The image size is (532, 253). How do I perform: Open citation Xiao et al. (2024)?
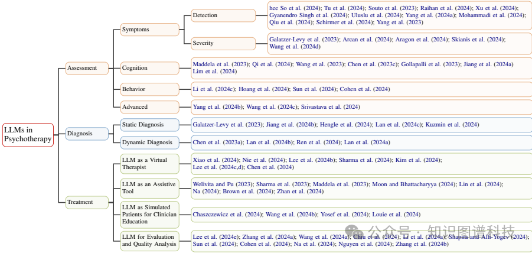tap(216, 160)
